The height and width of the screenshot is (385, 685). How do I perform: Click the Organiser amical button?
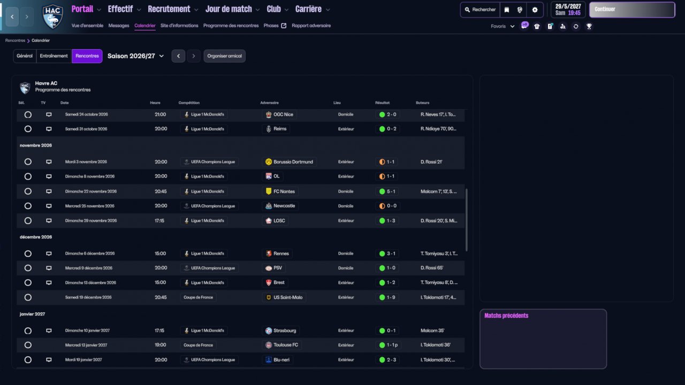coord(224,56)
